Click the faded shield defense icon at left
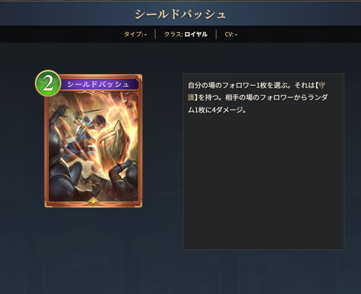 point(22,192)
